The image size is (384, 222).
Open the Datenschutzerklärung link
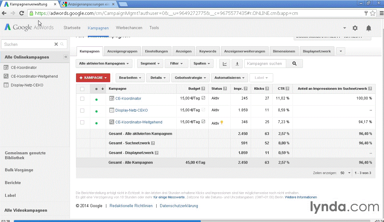click(x=179, y=206)
